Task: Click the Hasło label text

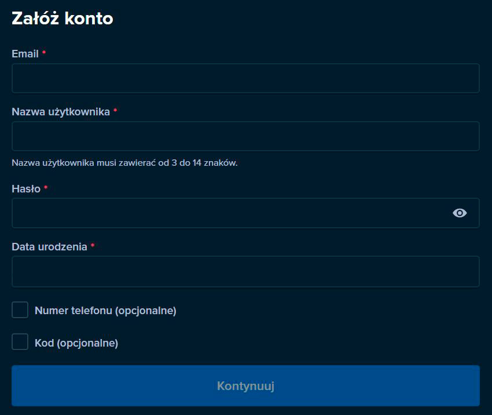Action: pyautogui.click(x=26, y=189)
